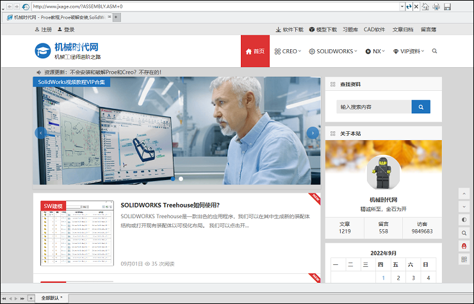Select the second carousel dot indicator
Viewport: 474px width, 304px height.
pyautogui.click(x=181, y=179)
